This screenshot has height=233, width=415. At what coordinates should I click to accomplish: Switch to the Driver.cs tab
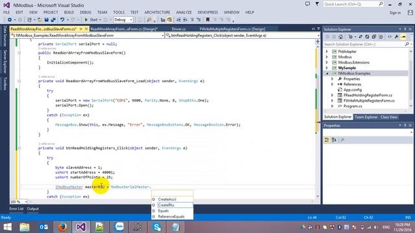tap(179, 29)
